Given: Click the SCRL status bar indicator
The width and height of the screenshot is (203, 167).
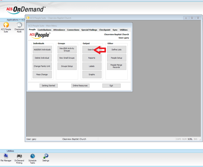Looking at the screenshot, I should click(x=190, y=139).
